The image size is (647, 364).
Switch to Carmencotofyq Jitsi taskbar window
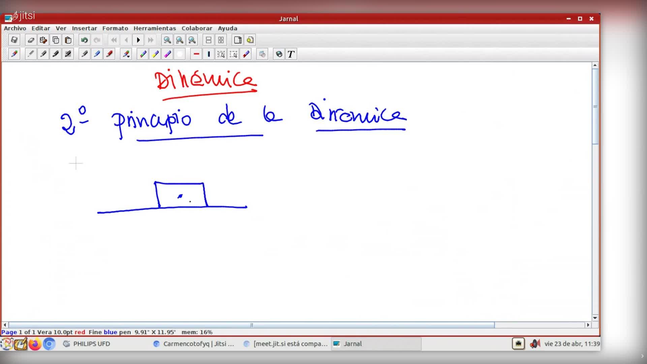[194, 344]
